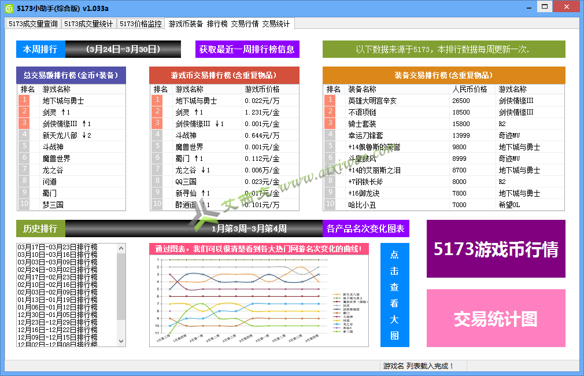Select 03月17日-03月23日排行榜 in history list
Viewport: 584px width, 376px height.
point(58,247)
